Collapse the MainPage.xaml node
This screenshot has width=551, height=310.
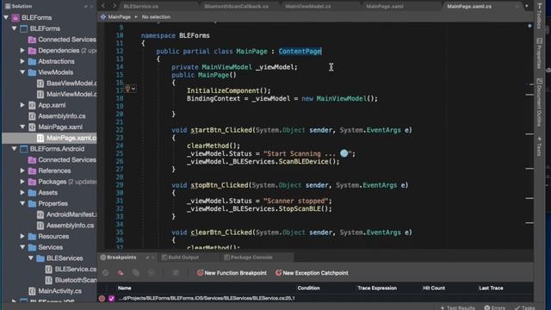[23, 127]
